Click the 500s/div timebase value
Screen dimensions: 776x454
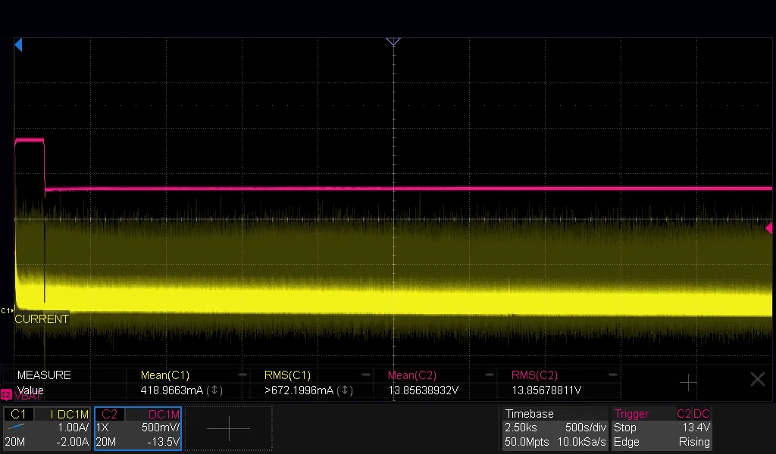coord(586,428)
